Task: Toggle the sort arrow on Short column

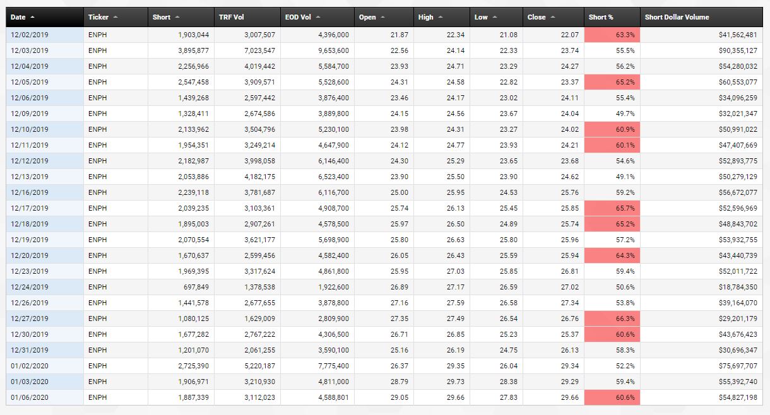Action: 177,17
